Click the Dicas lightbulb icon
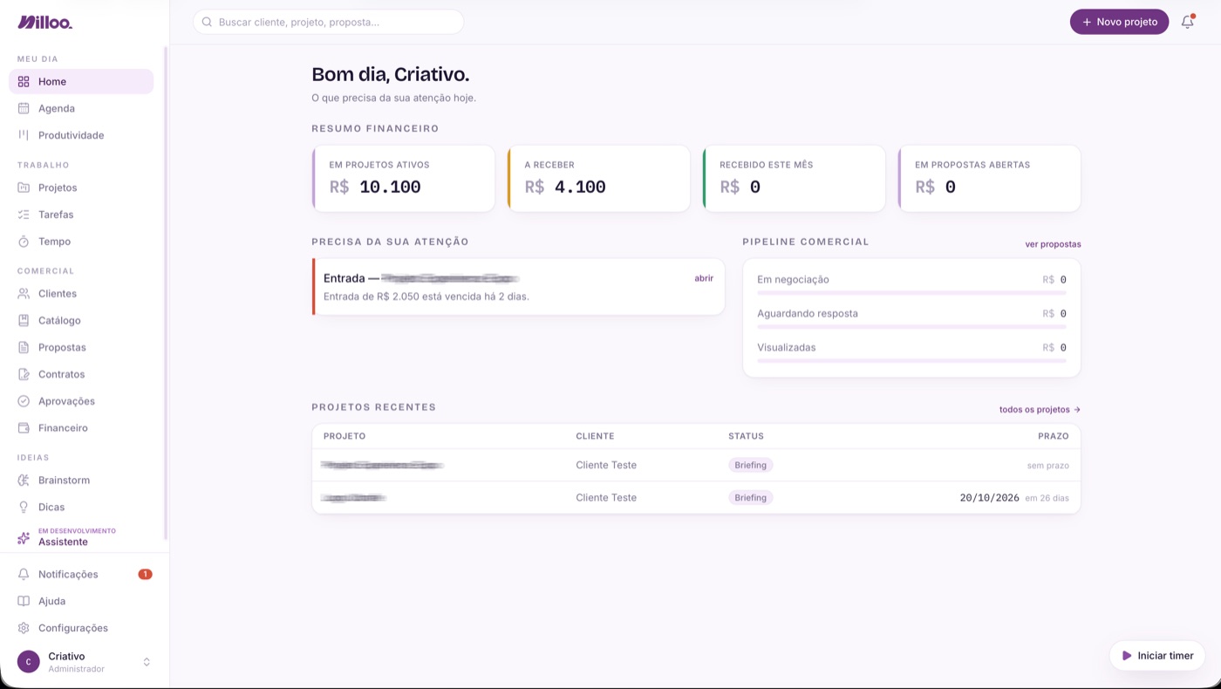This screenshot has height=689, width=1221. tap(24, 507)
